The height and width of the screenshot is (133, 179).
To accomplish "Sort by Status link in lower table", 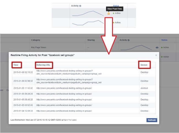I will [164, 40].
